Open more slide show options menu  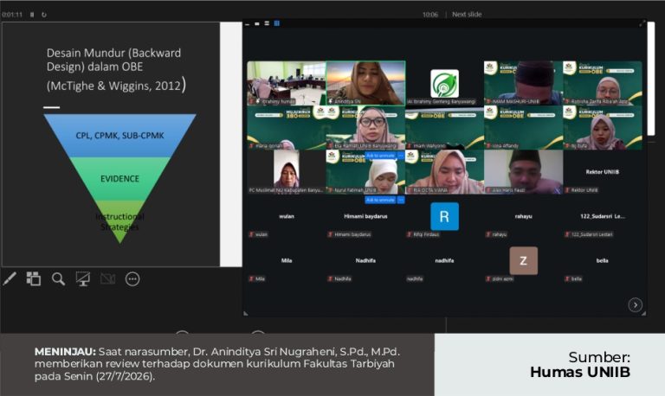(132, 278)
